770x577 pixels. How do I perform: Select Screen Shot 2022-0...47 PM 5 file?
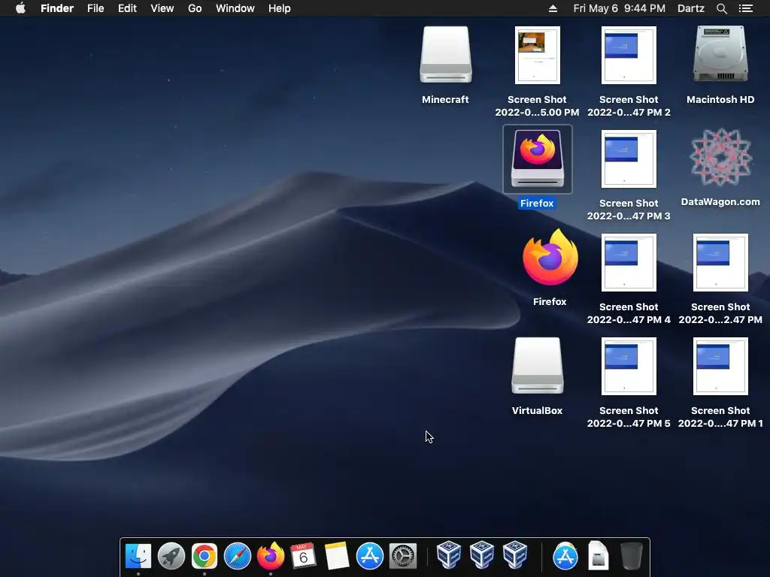[629, 366]
